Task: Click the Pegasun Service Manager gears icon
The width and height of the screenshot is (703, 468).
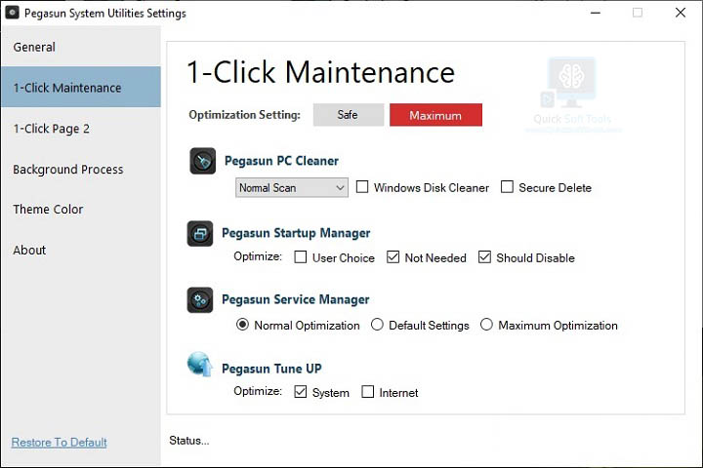Action: tap(200, 299)
